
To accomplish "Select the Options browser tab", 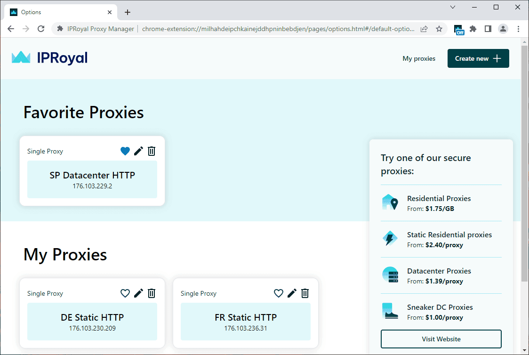I will tap(61, 12).
